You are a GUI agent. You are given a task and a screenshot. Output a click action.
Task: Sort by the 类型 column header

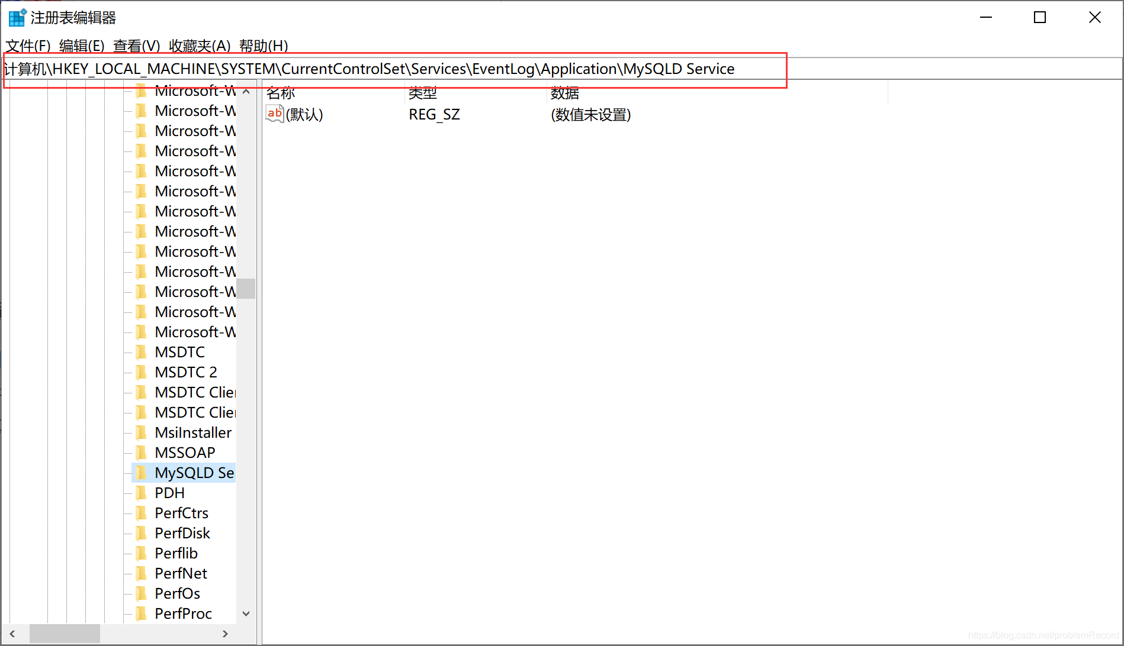[x=476, y=93]
